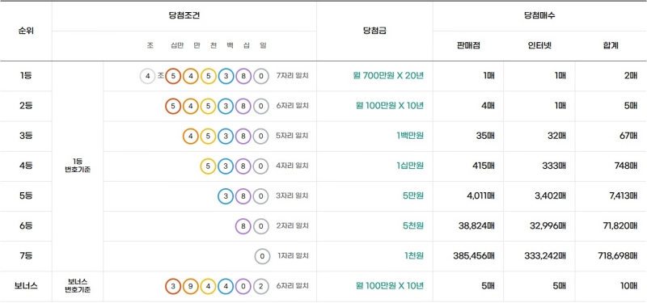Click the blue ball 4 in the 보너스 row
This screenshot has width=647, height=303.
(226, 286)
